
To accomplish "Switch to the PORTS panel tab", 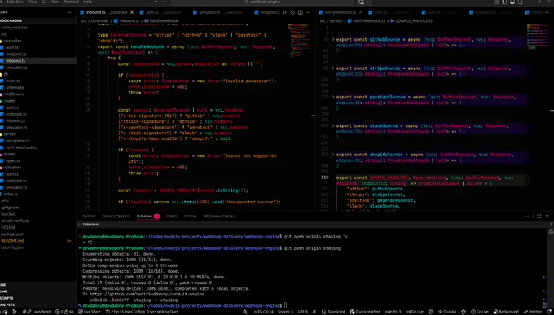I will [x=172, y=217].
